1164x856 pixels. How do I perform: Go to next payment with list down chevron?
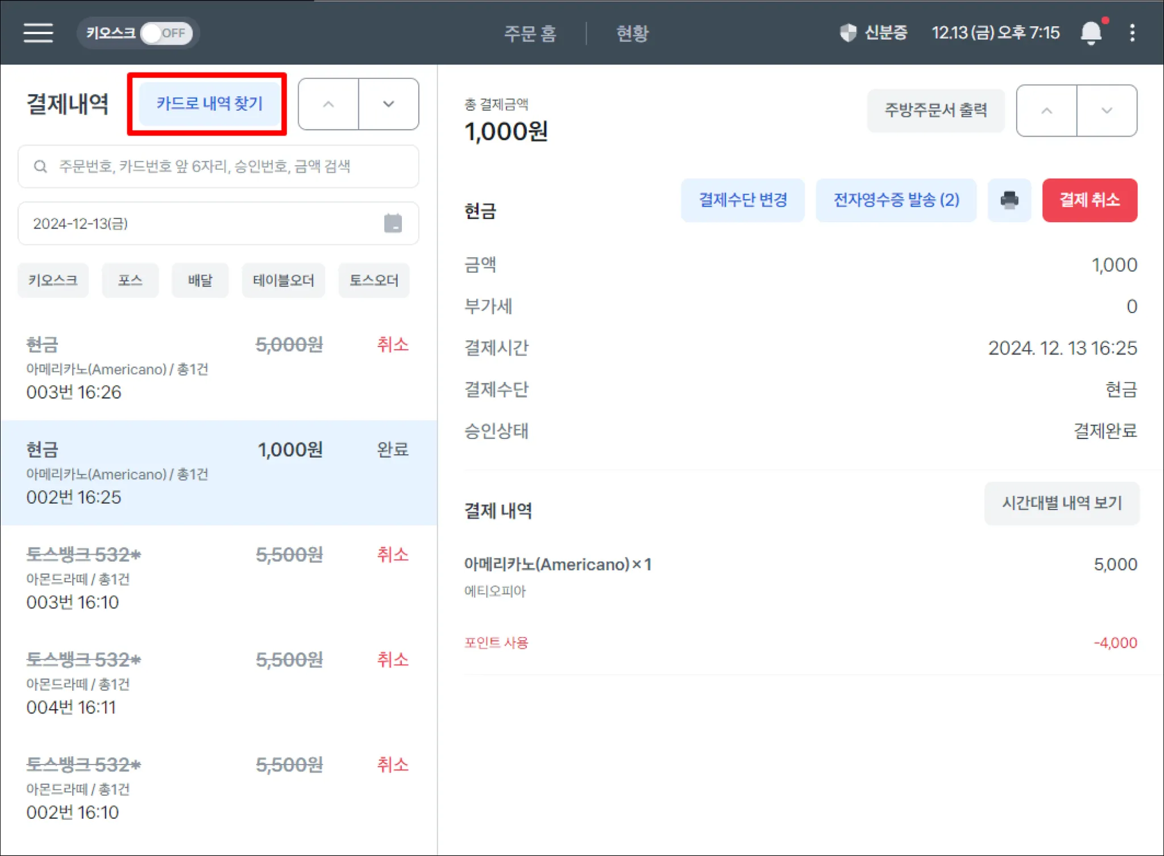389,104
